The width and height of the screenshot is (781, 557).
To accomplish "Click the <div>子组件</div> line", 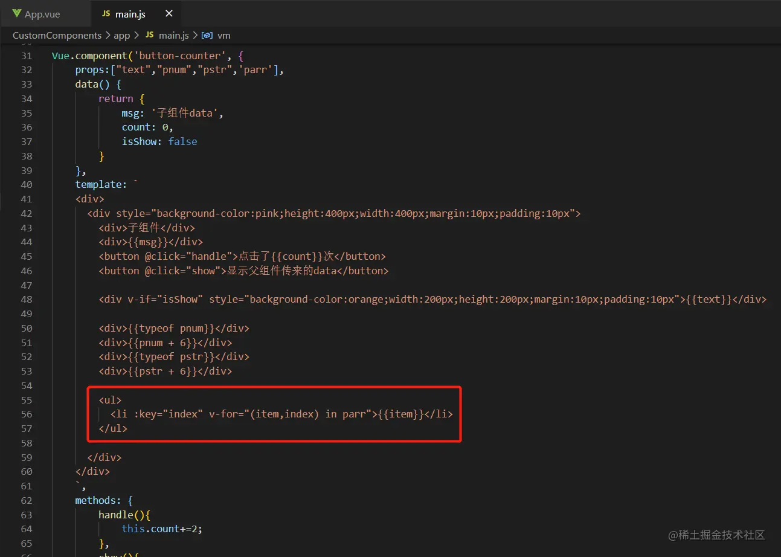I will (x=147, y=228).
